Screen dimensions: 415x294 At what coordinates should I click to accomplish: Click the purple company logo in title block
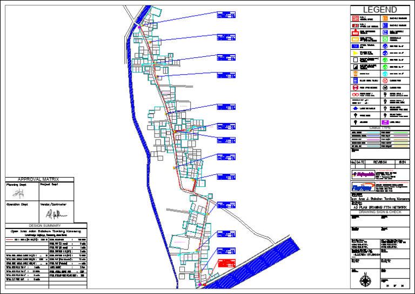pyautogui.click(x=363, y=174)
